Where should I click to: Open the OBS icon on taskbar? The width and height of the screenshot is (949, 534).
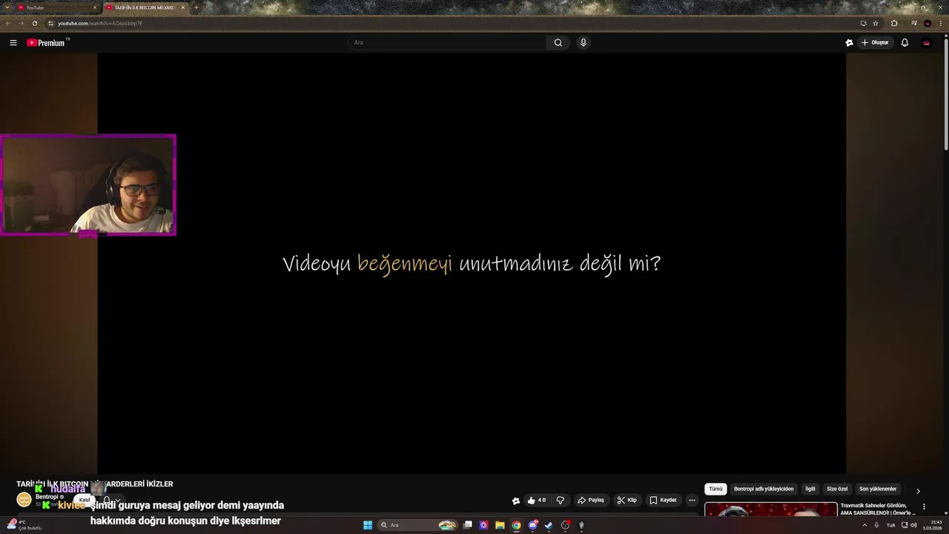pyautogui.click(x=565, y=525)
